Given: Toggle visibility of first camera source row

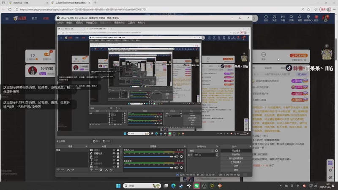Looking at the screenshot, I should click(114, 150).
